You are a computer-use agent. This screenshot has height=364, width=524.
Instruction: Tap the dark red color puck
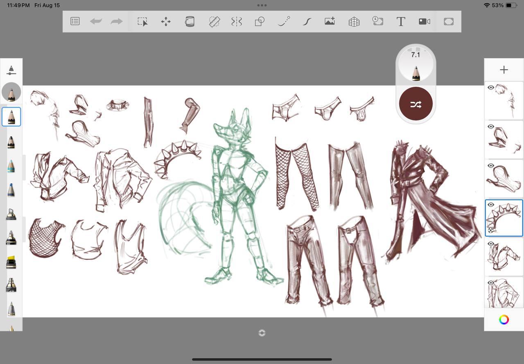coord(416,104)
